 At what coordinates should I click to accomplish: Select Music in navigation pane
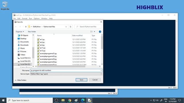[x=21, y=48]
